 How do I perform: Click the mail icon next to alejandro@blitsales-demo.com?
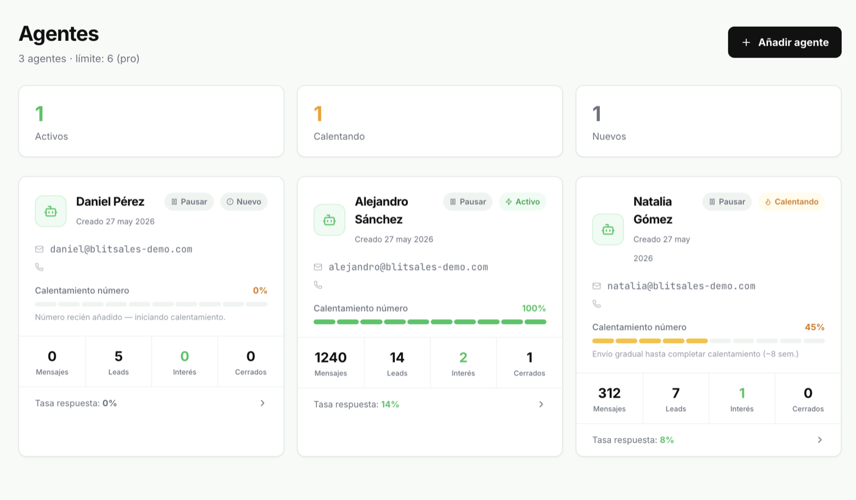click(318, 267)
